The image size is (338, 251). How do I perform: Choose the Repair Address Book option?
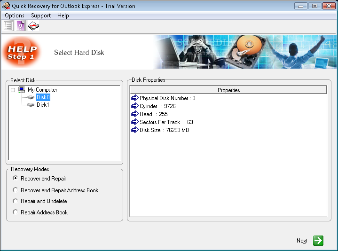pos(15,212)
